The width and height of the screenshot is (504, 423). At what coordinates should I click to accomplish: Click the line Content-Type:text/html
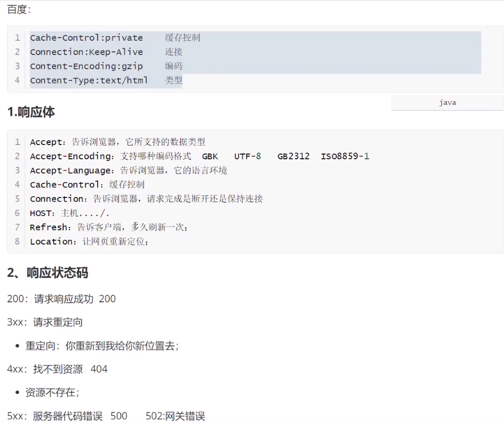[x=89, y=80]
